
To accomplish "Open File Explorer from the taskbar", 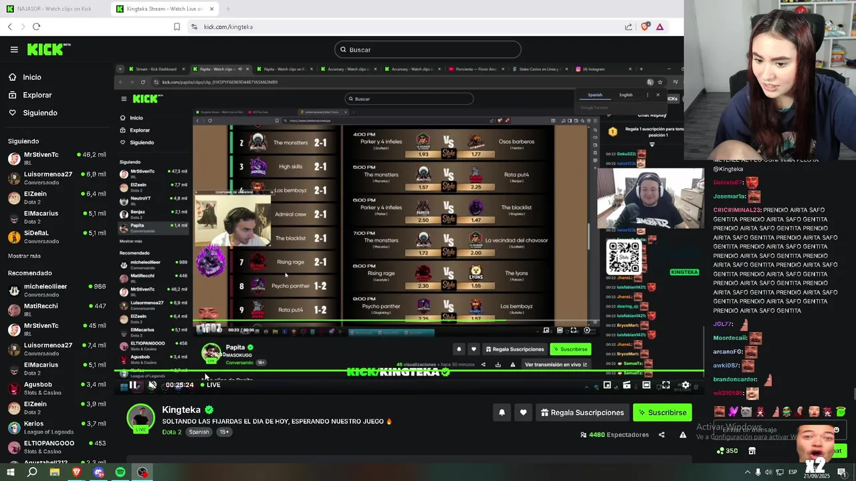I will tap(55, 472).
